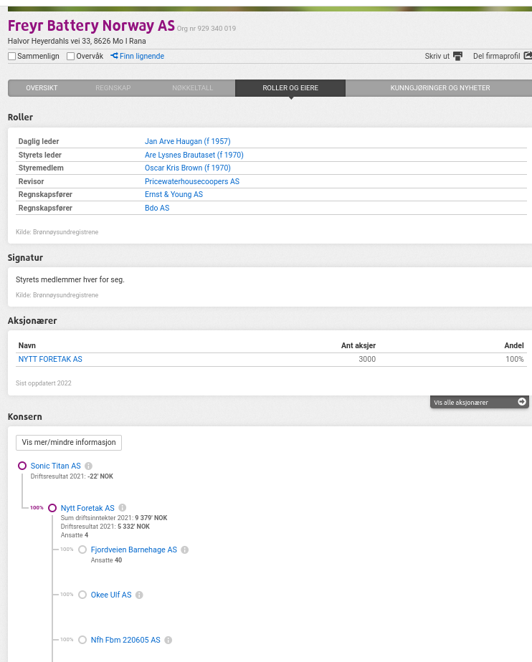Click the circle node for Fjordveien Barnehage AS
Image resolution: width=532 pixels, height=662 pixels.
pyautogui.click(x=82, y=550)
